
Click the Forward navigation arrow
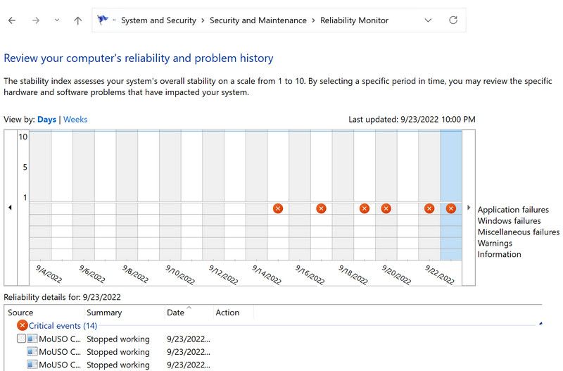coord(35,20)
